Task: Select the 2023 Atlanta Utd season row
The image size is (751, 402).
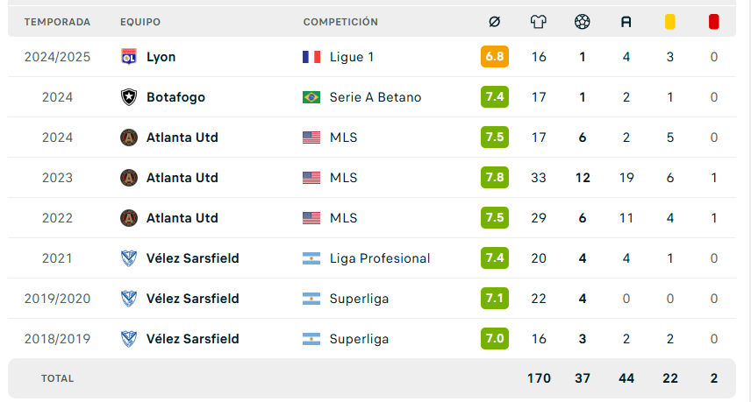Action: coord(372,178)
